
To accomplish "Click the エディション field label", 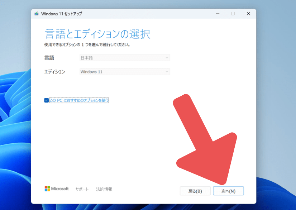I will pyautogui.click(x=54, y=72).
